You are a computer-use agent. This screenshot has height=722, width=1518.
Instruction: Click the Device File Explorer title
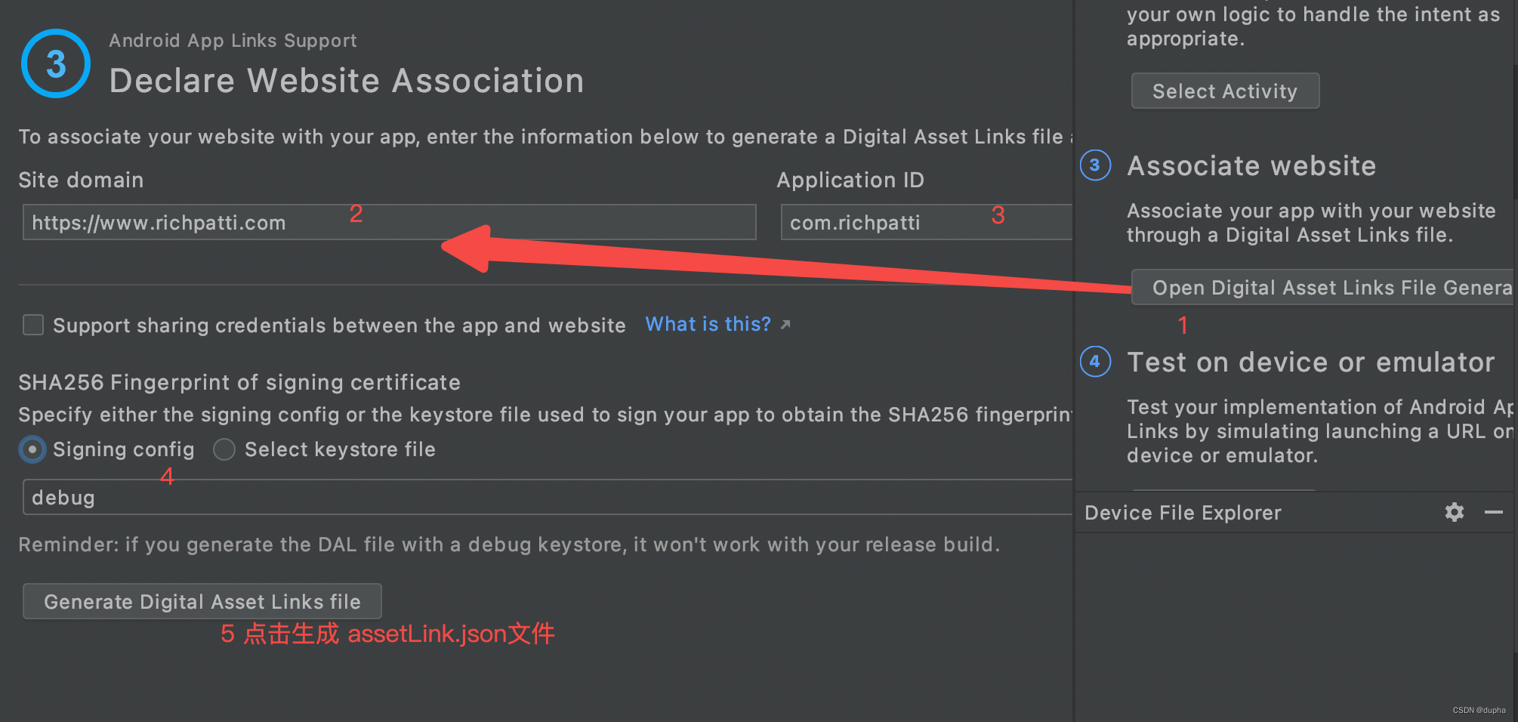coord(1183,513)
